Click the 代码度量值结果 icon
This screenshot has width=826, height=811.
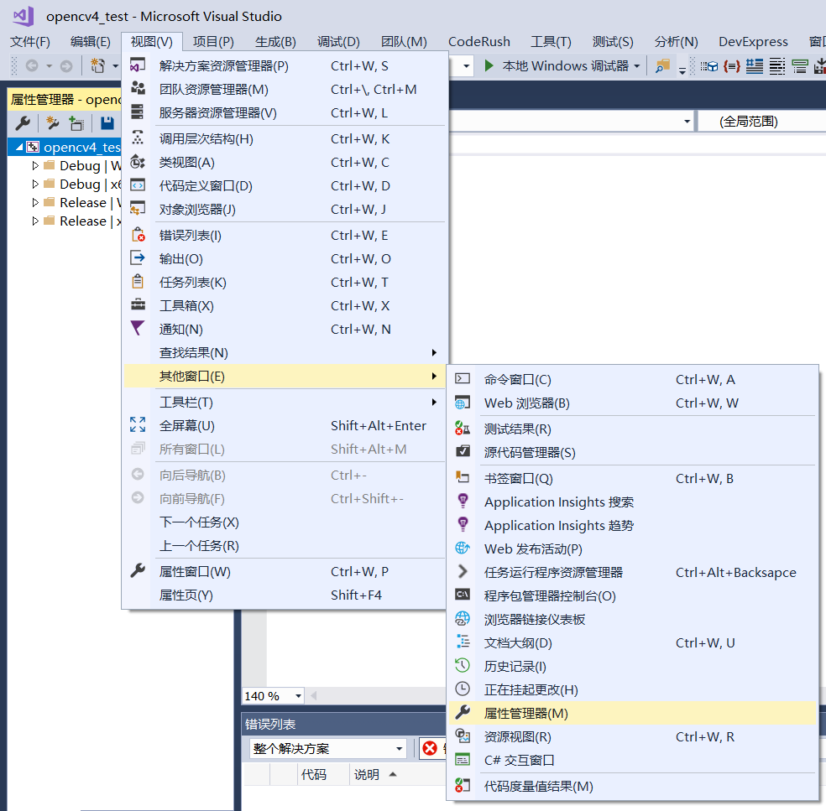463,786
